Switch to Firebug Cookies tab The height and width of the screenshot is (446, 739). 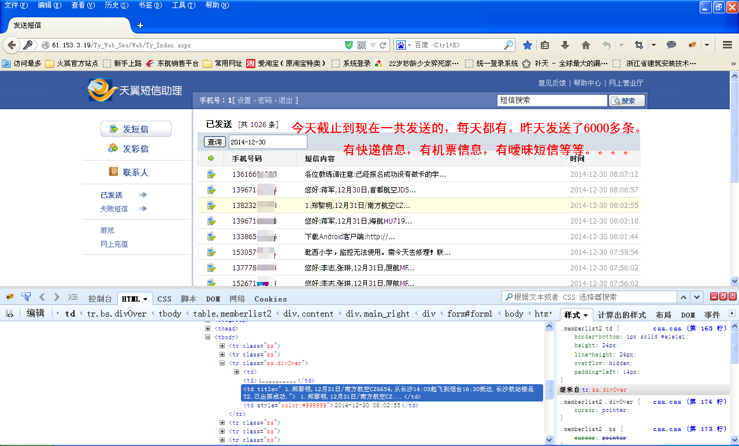coord(270,299)
